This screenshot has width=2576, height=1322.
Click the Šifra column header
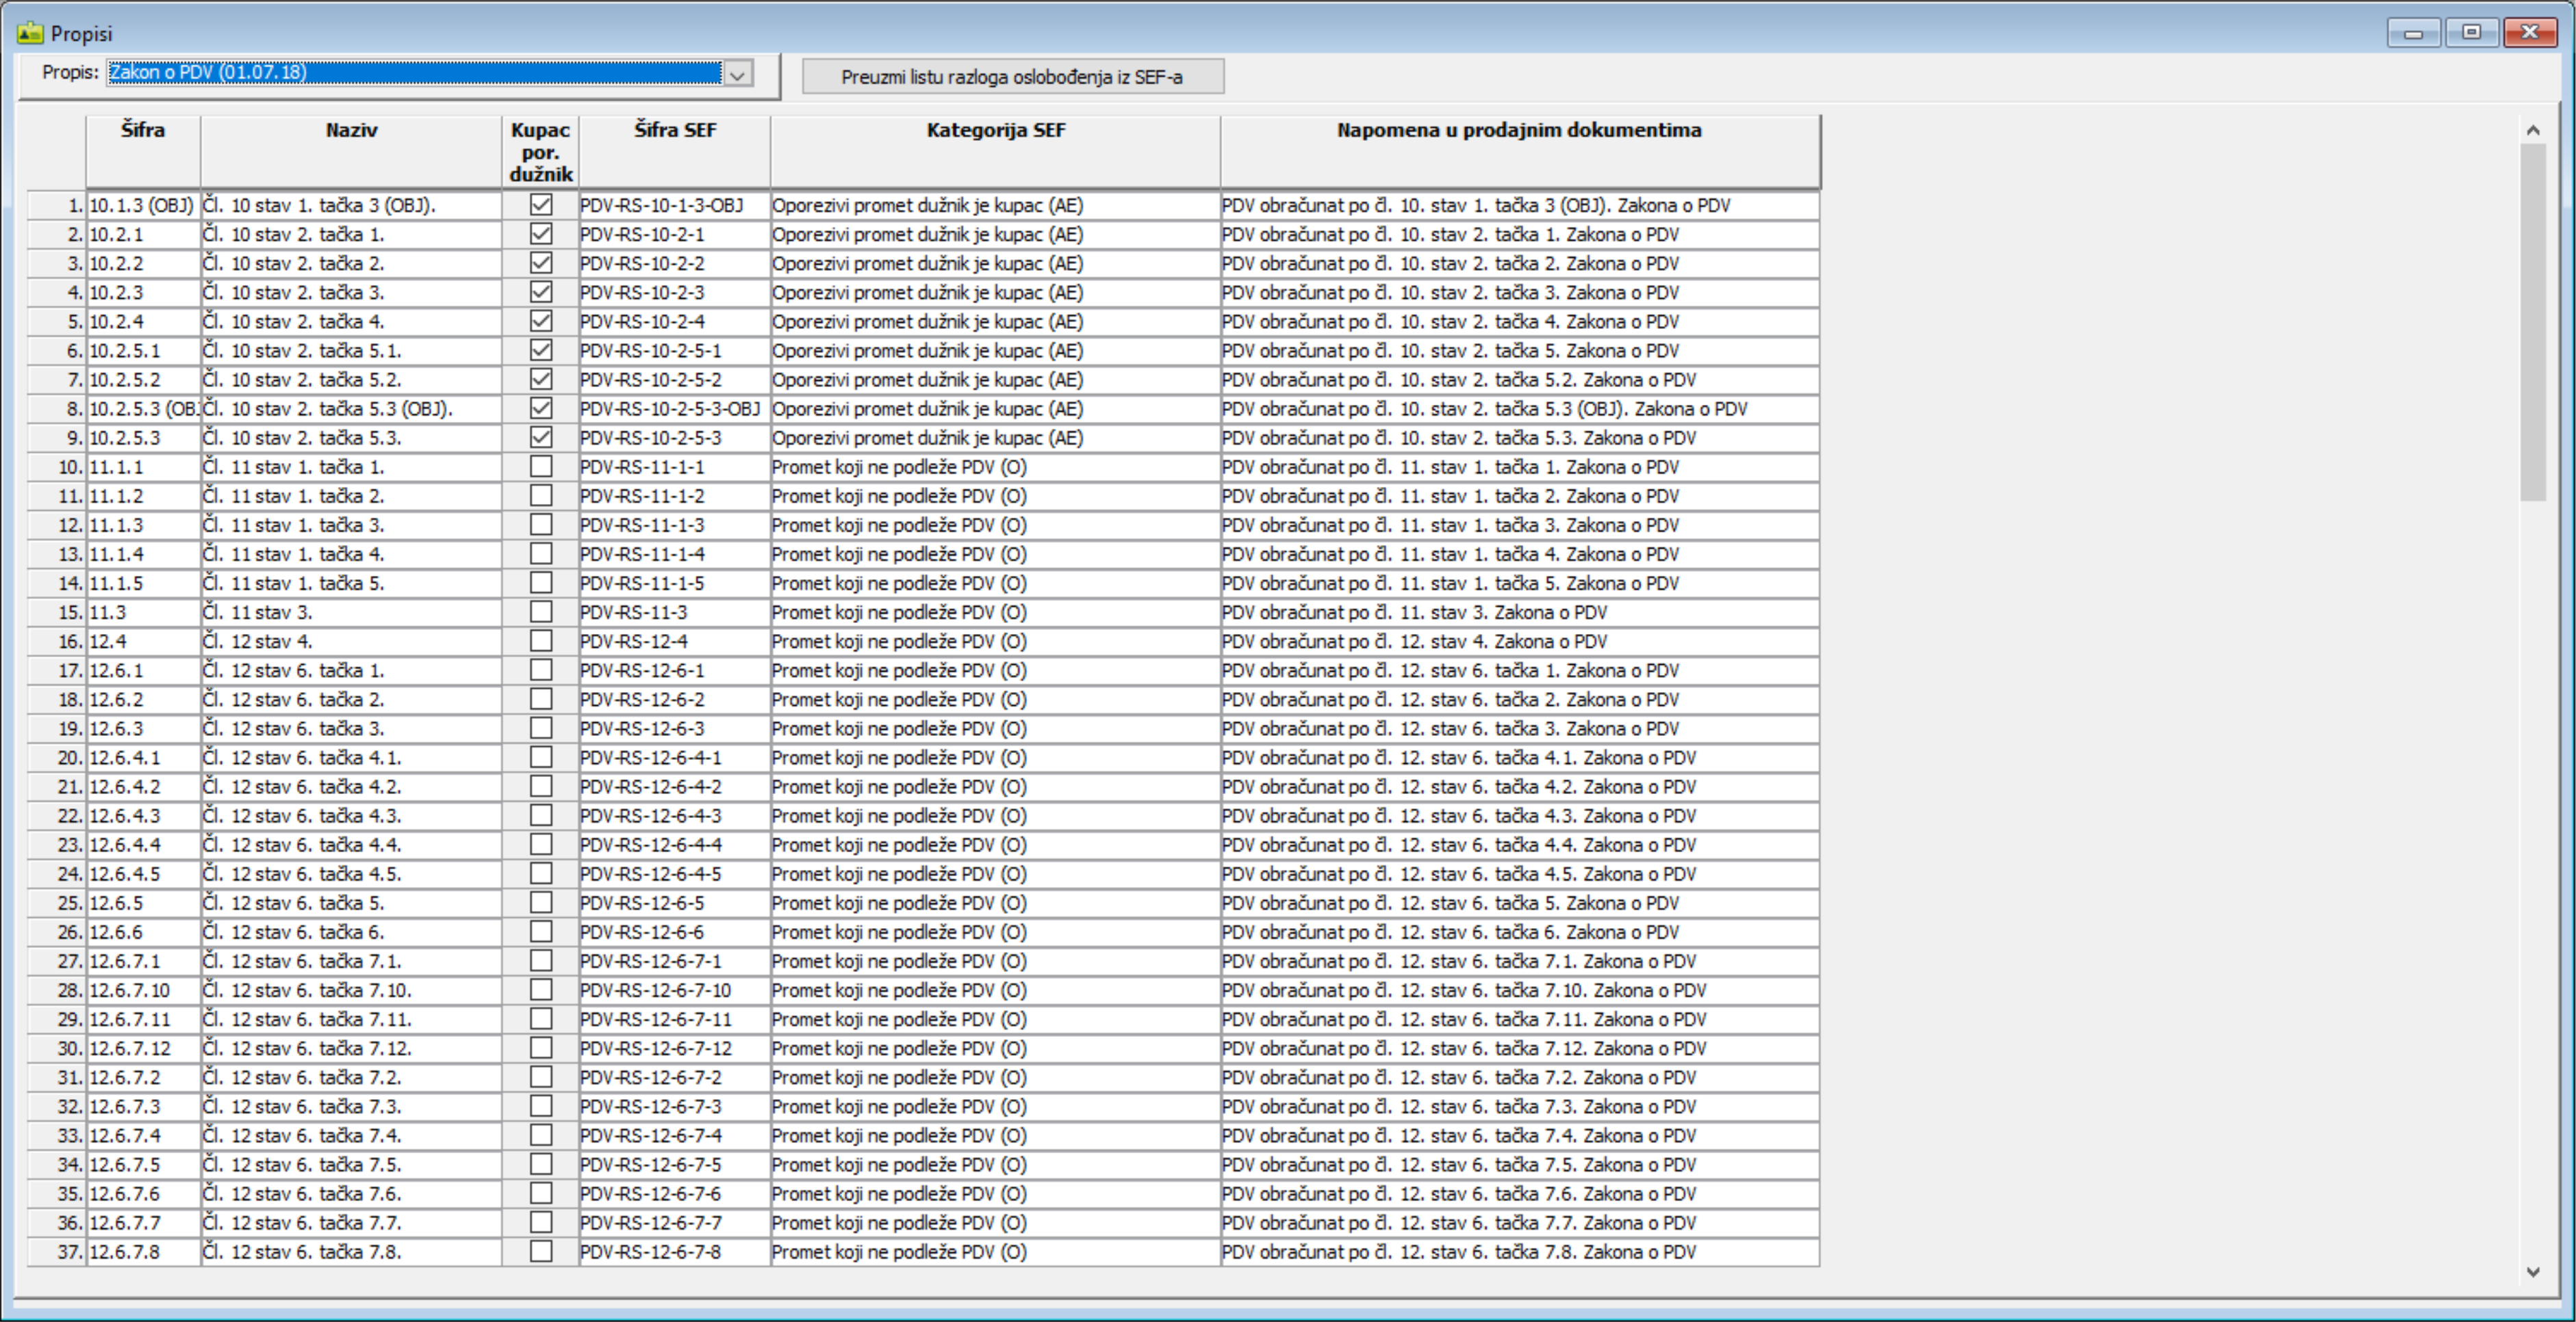click(x=143, y=151)
